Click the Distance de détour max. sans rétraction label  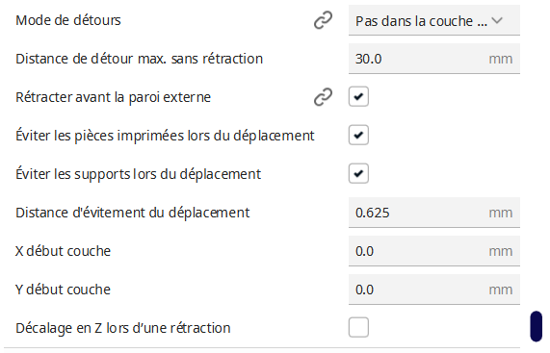(140, 59)
